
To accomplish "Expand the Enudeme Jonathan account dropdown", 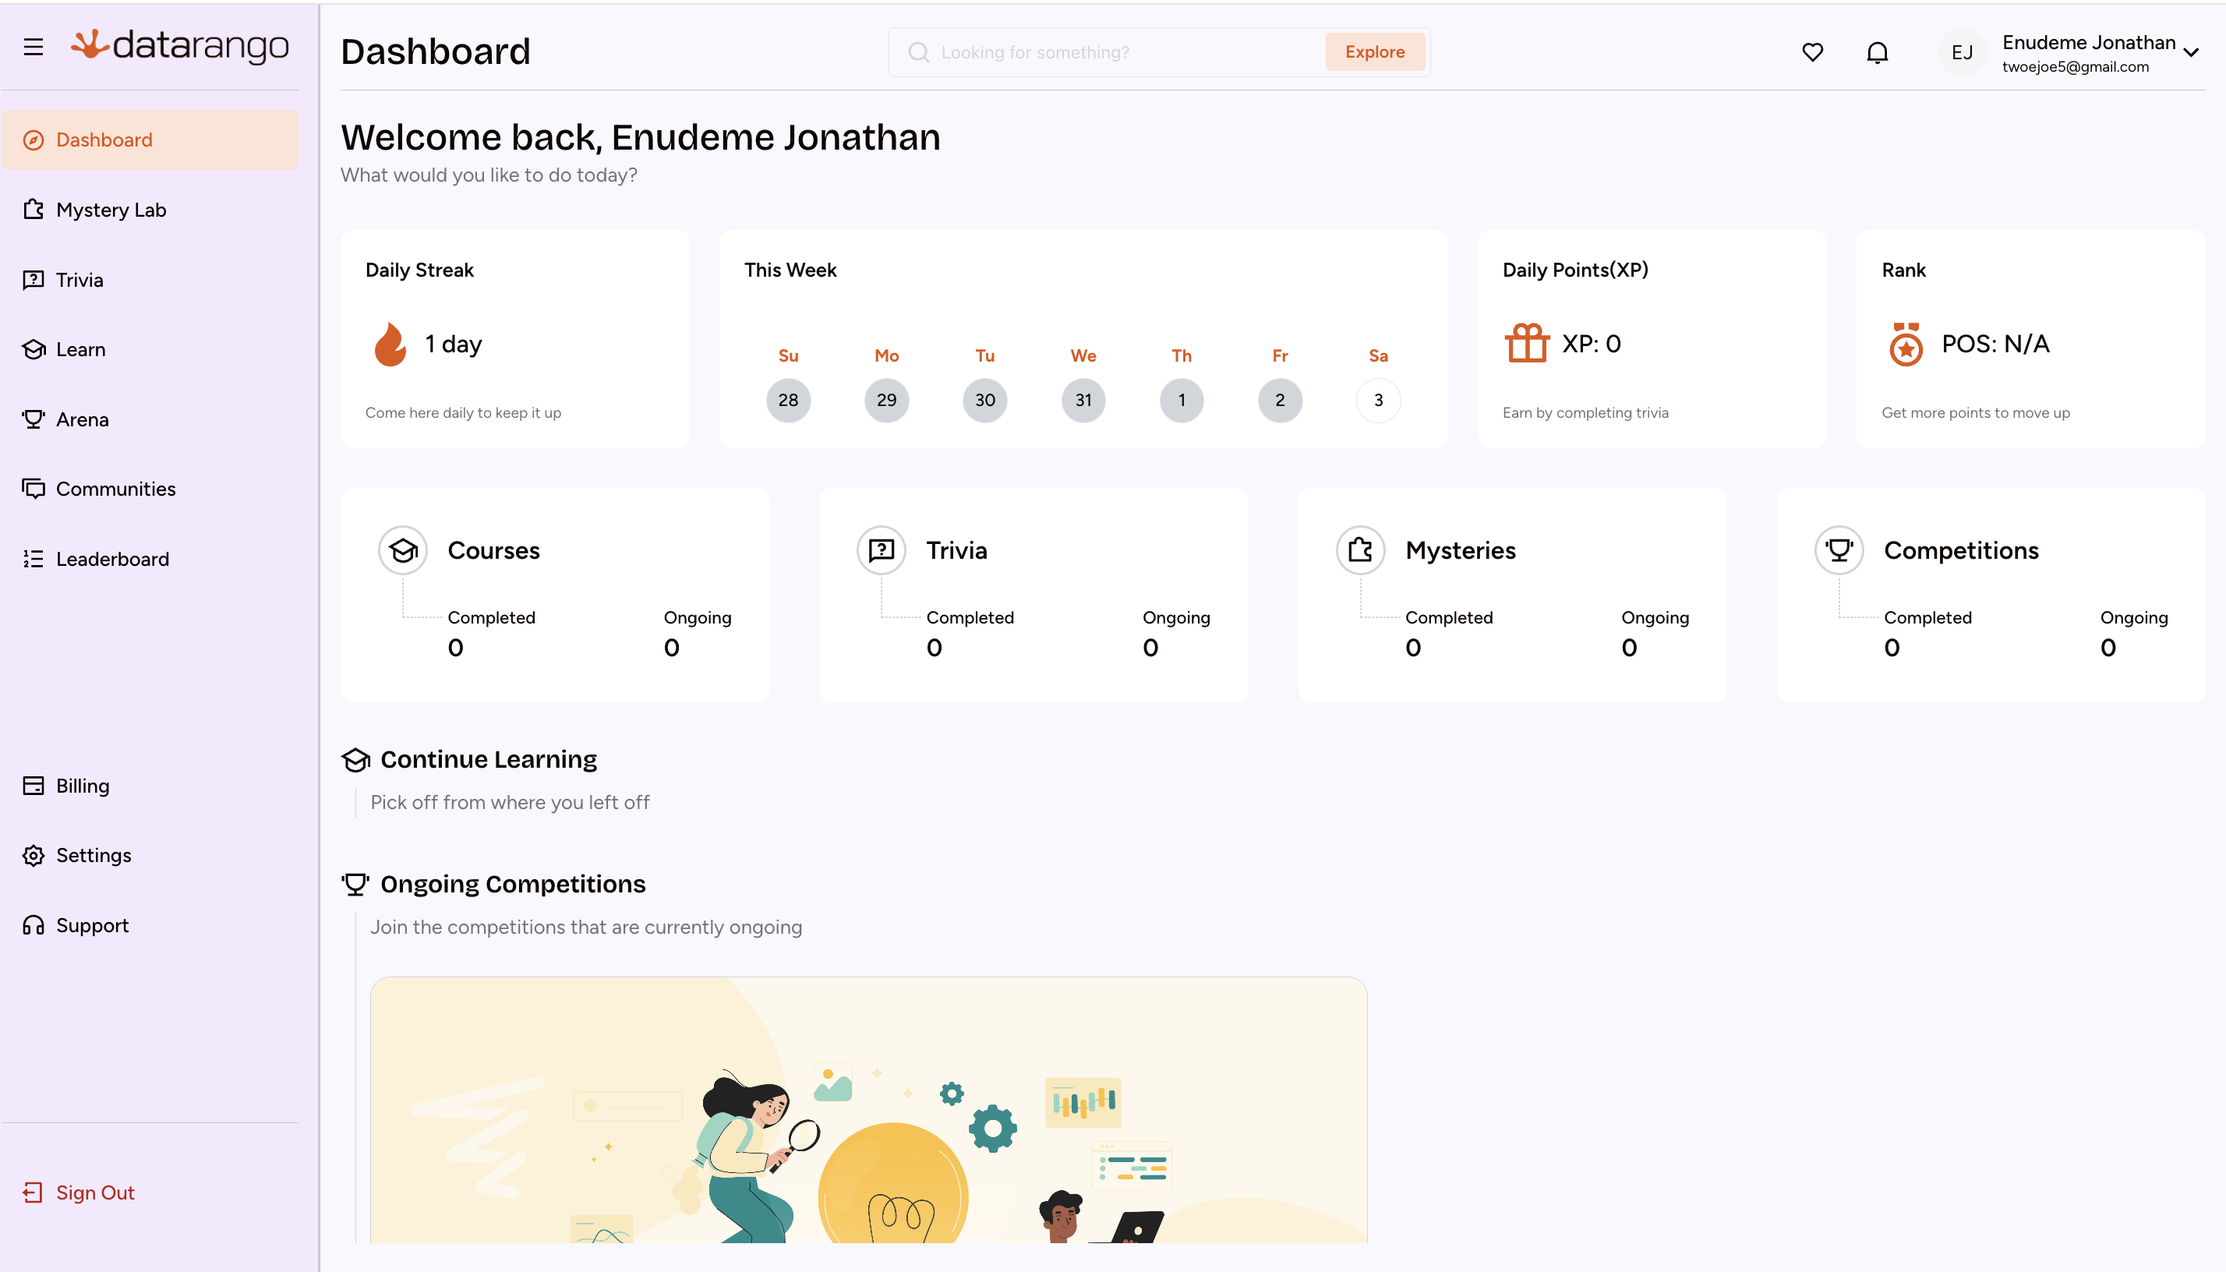I will [2190, 52].
